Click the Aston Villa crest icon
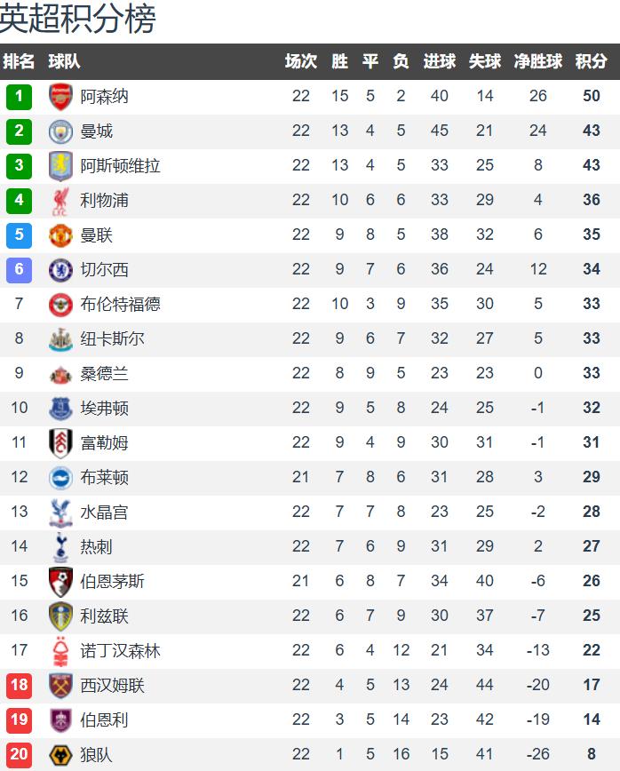Viewport: 620px width, 771px height. coord(60,166)
